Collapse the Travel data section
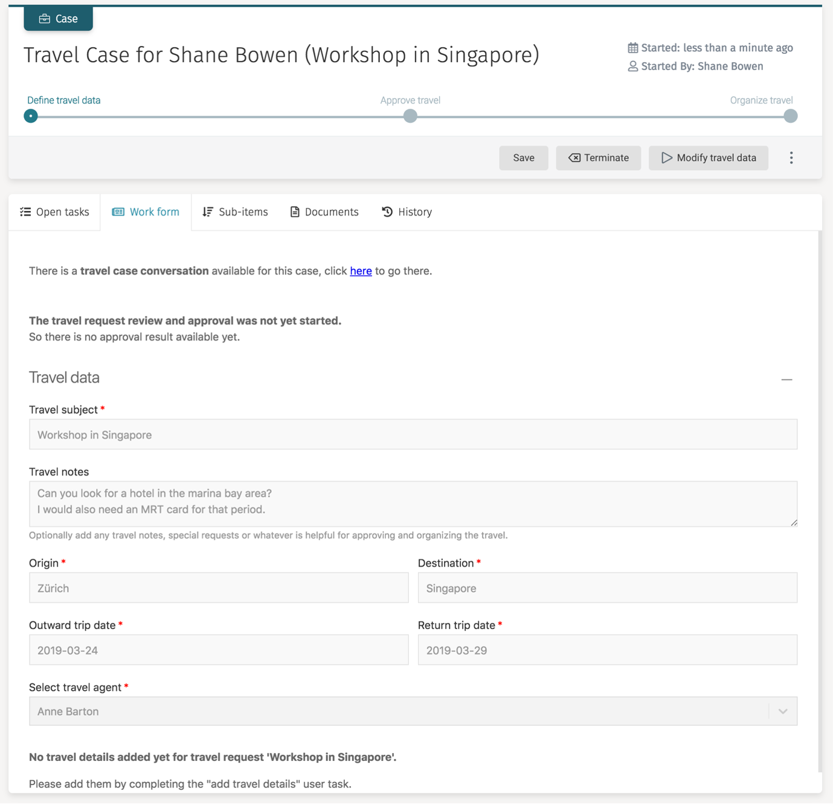This screenshot has width=836, height=805. click(786, 380)
